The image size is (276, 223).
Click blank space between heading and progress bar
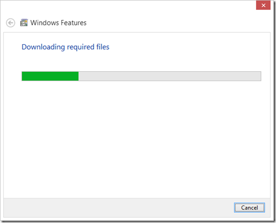tap(137, 61)
